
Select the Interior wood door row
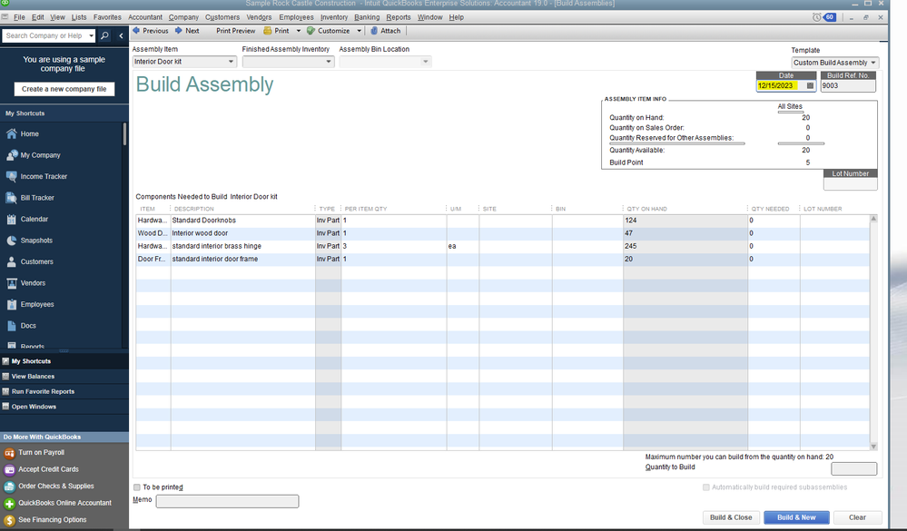[x=502, y=233]
